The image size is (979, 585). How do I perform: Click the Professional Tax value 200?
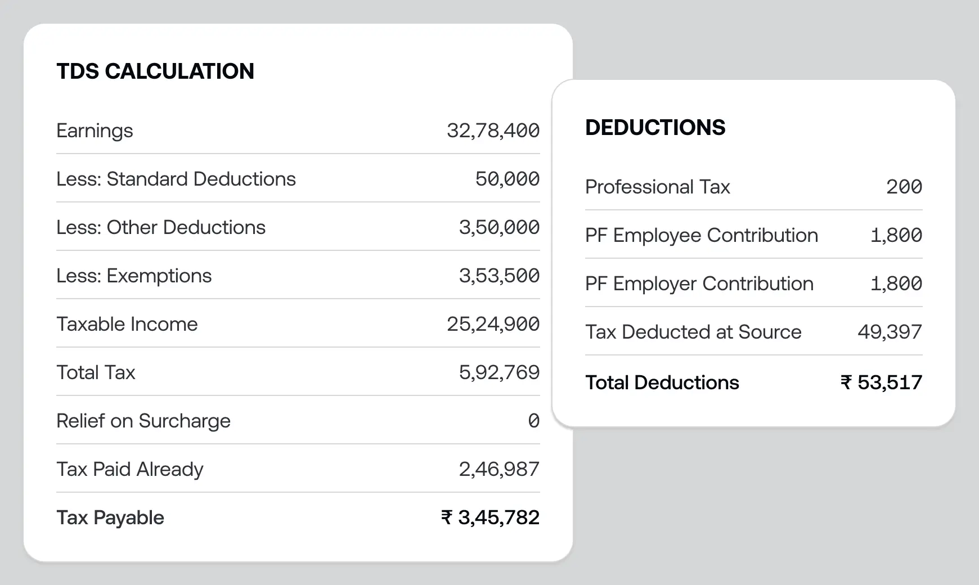(904, 187)
